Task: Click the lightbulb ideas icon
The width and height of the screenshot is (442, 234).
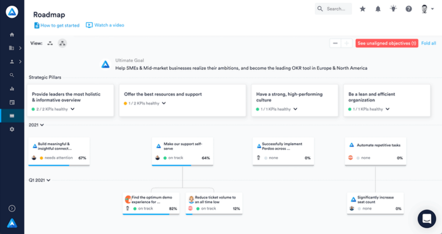Action: 393,9
